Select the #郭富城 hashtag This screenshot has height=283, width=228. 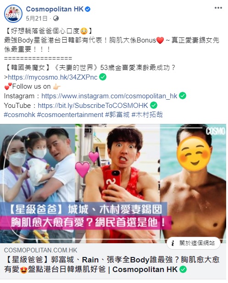tap(117, 115)
